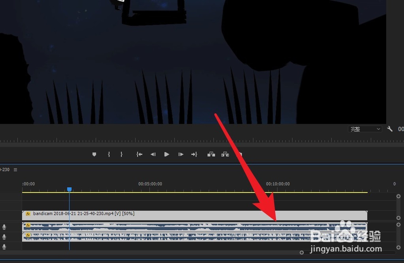Open Program monitor settings wrench
Screen dimensions: 404x263
pos(390,129)
